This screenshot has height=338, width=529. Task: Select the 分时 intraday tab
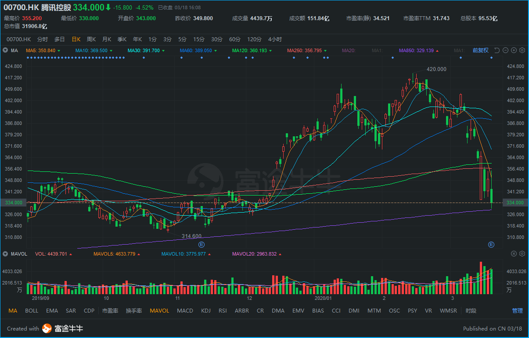click(43, 39)
